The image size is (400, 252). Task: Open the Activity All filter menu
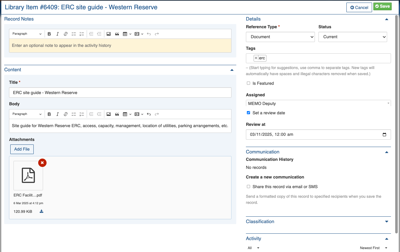(253, 248)
